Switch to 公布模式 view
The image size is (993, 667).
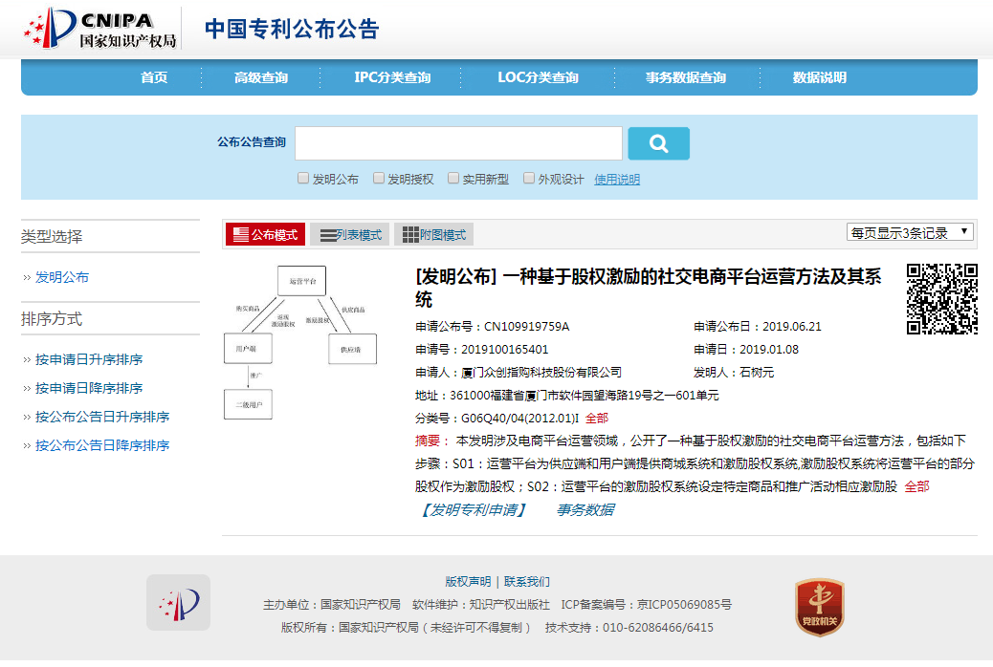pos(265,234)
